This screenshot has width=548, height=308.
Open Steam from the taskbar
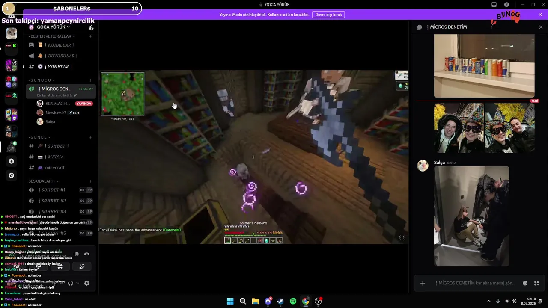pyautogui.click(x=280, y=301)
